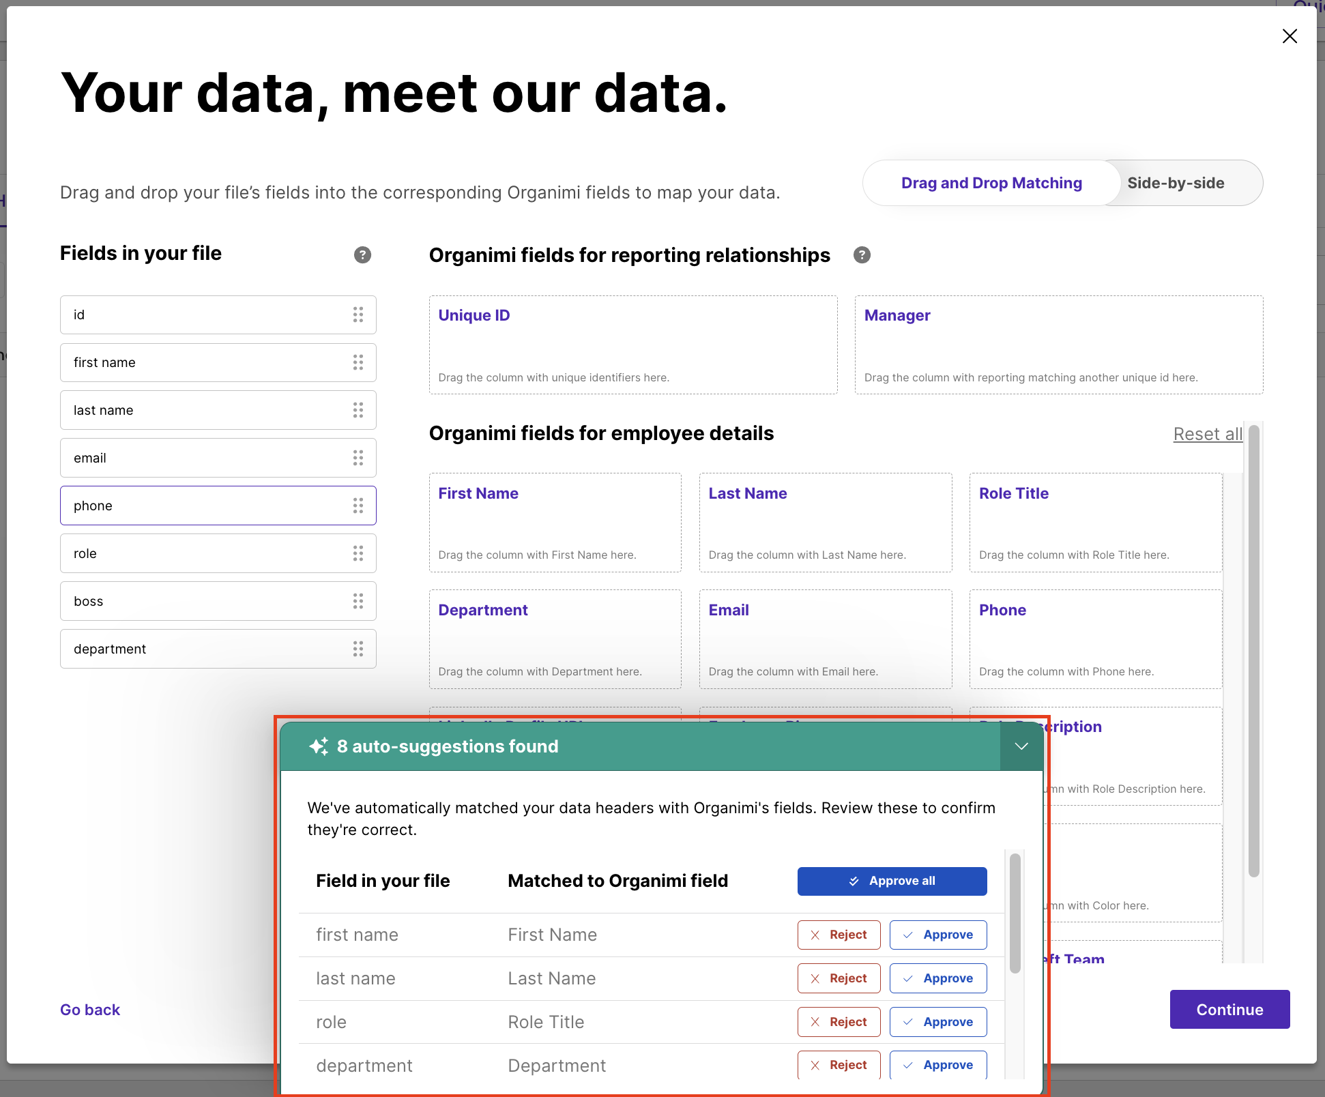
Task: Click the sparkle auto-suggestions icon
Action: pyautogui.click(x=319, y=746)
